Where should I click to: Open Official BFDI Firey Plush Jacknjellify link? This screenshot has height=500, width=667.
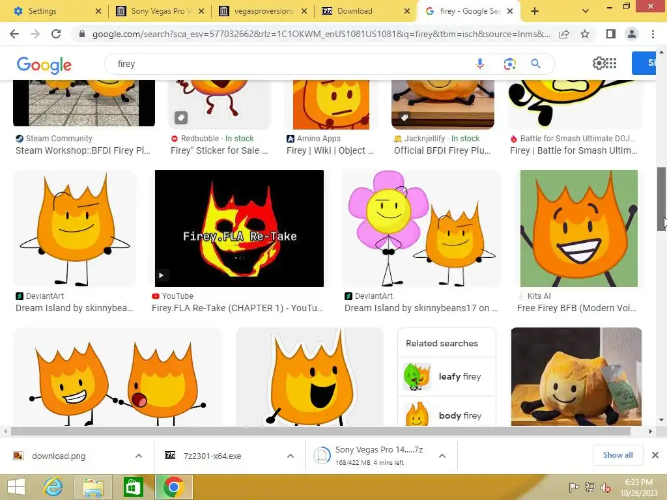[x=442, y=150]
